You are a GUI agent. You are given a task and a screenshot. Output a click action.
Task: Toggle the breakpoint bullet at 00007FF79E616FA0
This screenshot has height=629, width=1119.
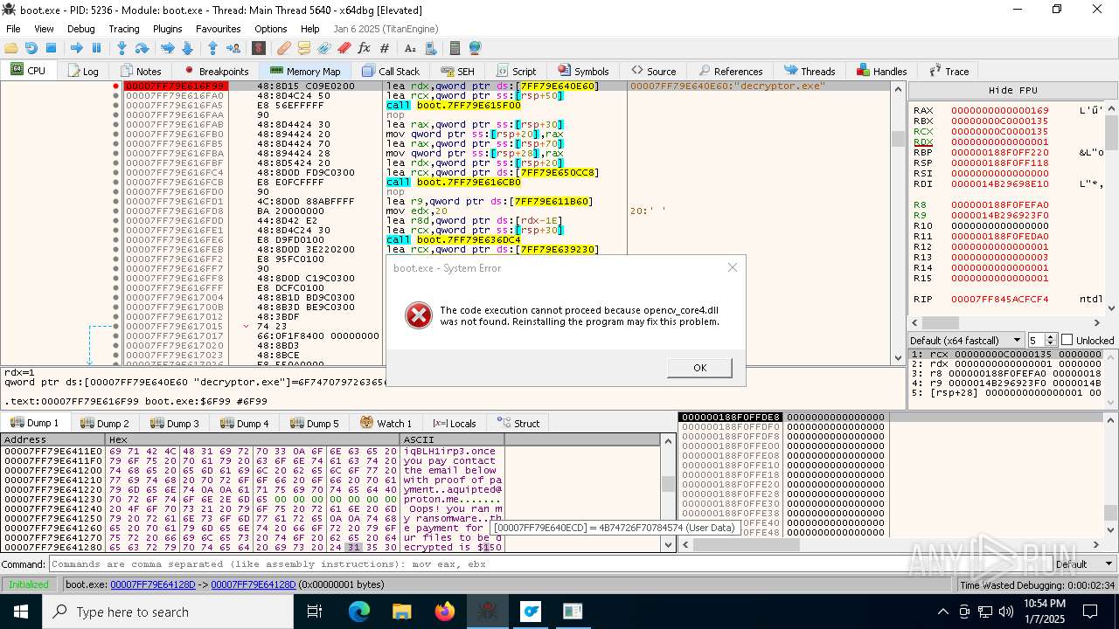(x=115, y=96)
